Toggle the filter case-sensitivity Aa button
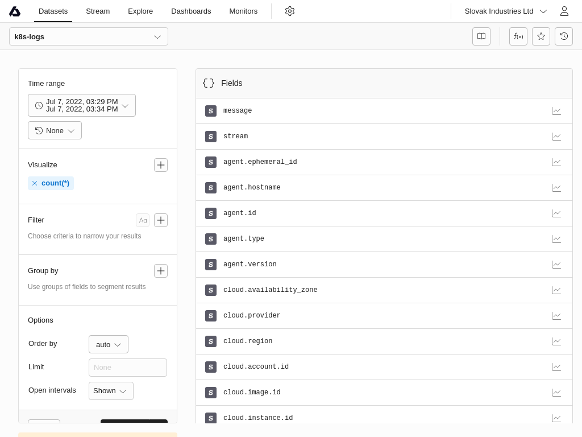Viewport: 582px width, 437px height. point(143,220)
